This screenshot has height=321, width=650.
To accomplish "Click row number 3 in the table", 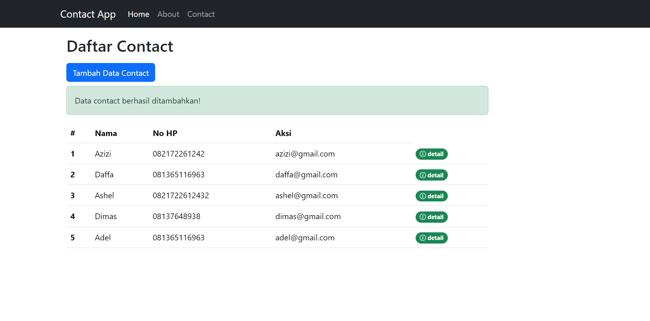I will pyautogui.click(x=73, y=195).
